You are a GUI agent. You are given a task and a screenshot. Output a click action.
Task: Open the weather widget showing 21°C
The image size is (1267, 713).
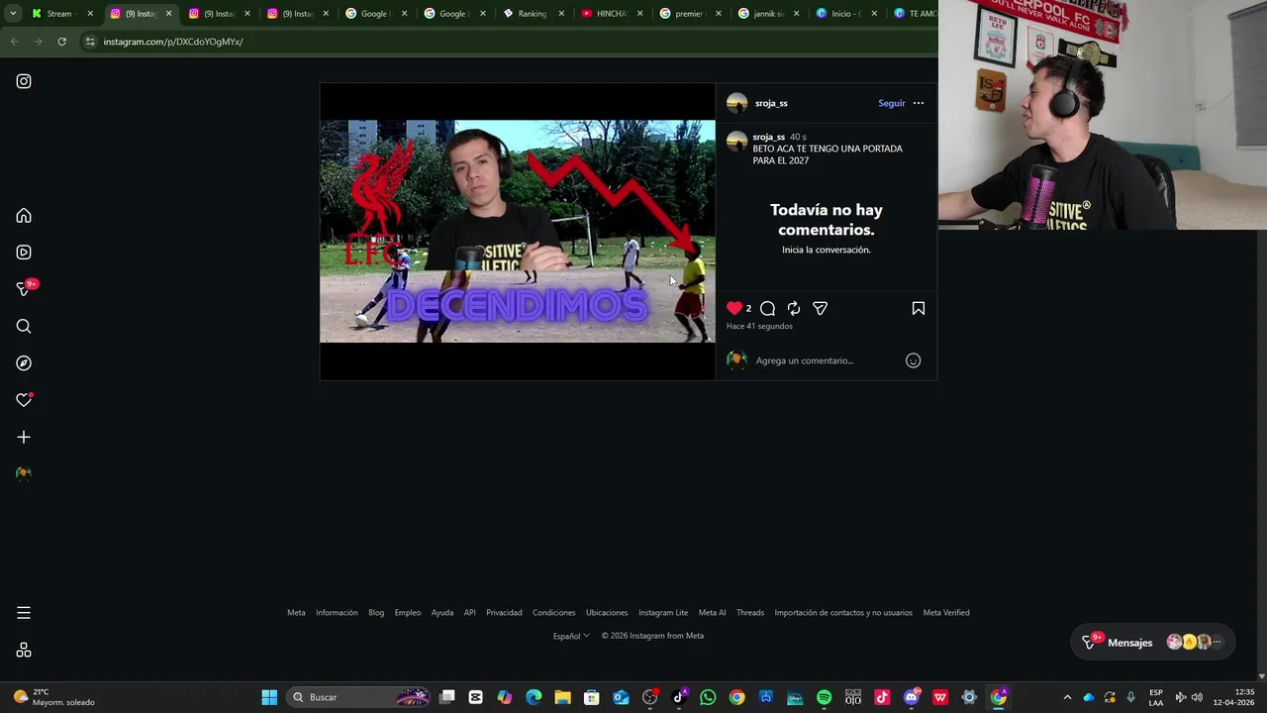[54, 697]
